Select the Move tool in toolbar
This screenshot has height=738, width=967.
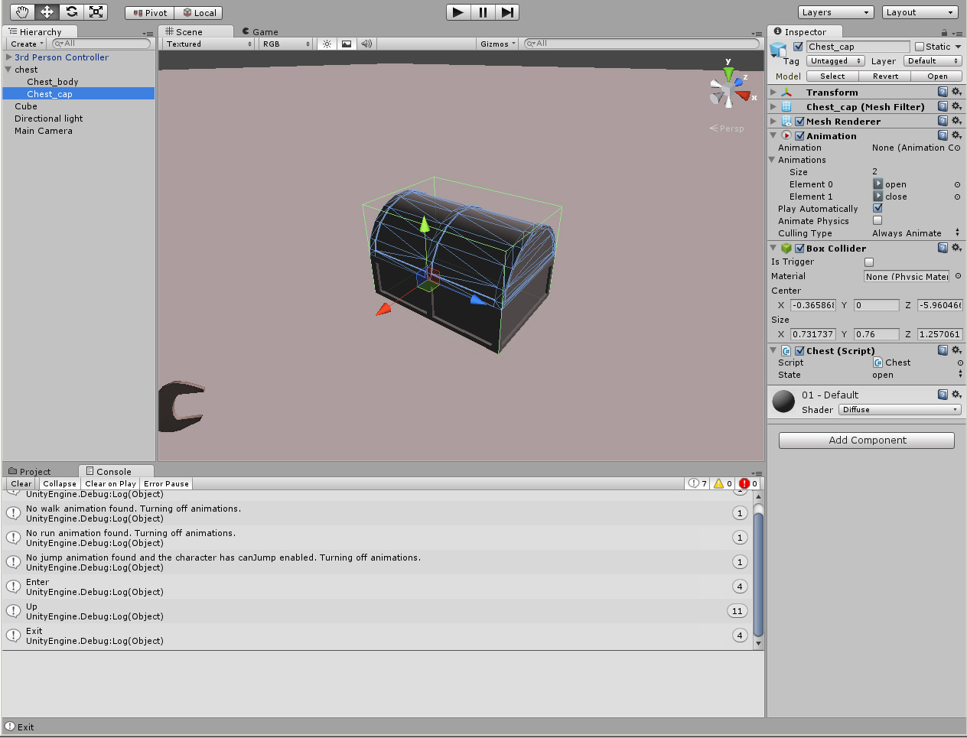tap(47, 11)
